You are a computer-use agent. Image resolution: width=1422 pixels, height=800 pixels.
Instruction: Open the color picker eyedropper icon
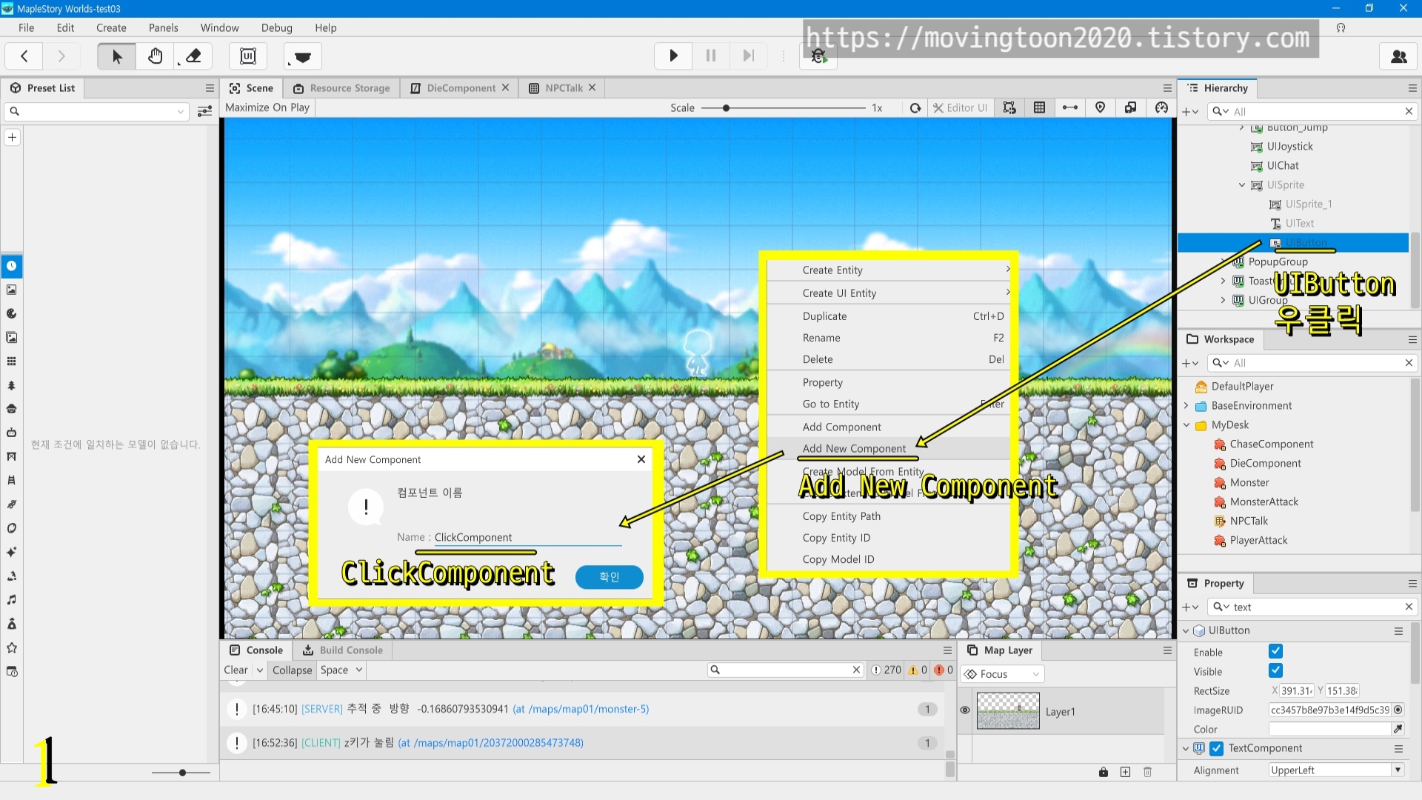[1398, 729]
